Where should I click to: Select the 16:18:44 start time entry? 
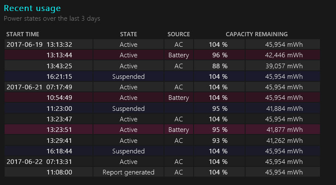(59, 151)
